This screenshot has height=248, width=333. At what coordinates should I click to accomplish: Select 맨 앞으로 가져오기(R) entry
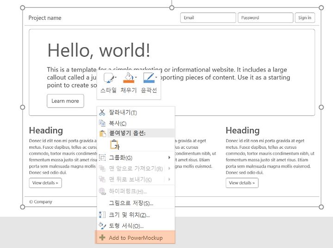click(x=136, y=169)
